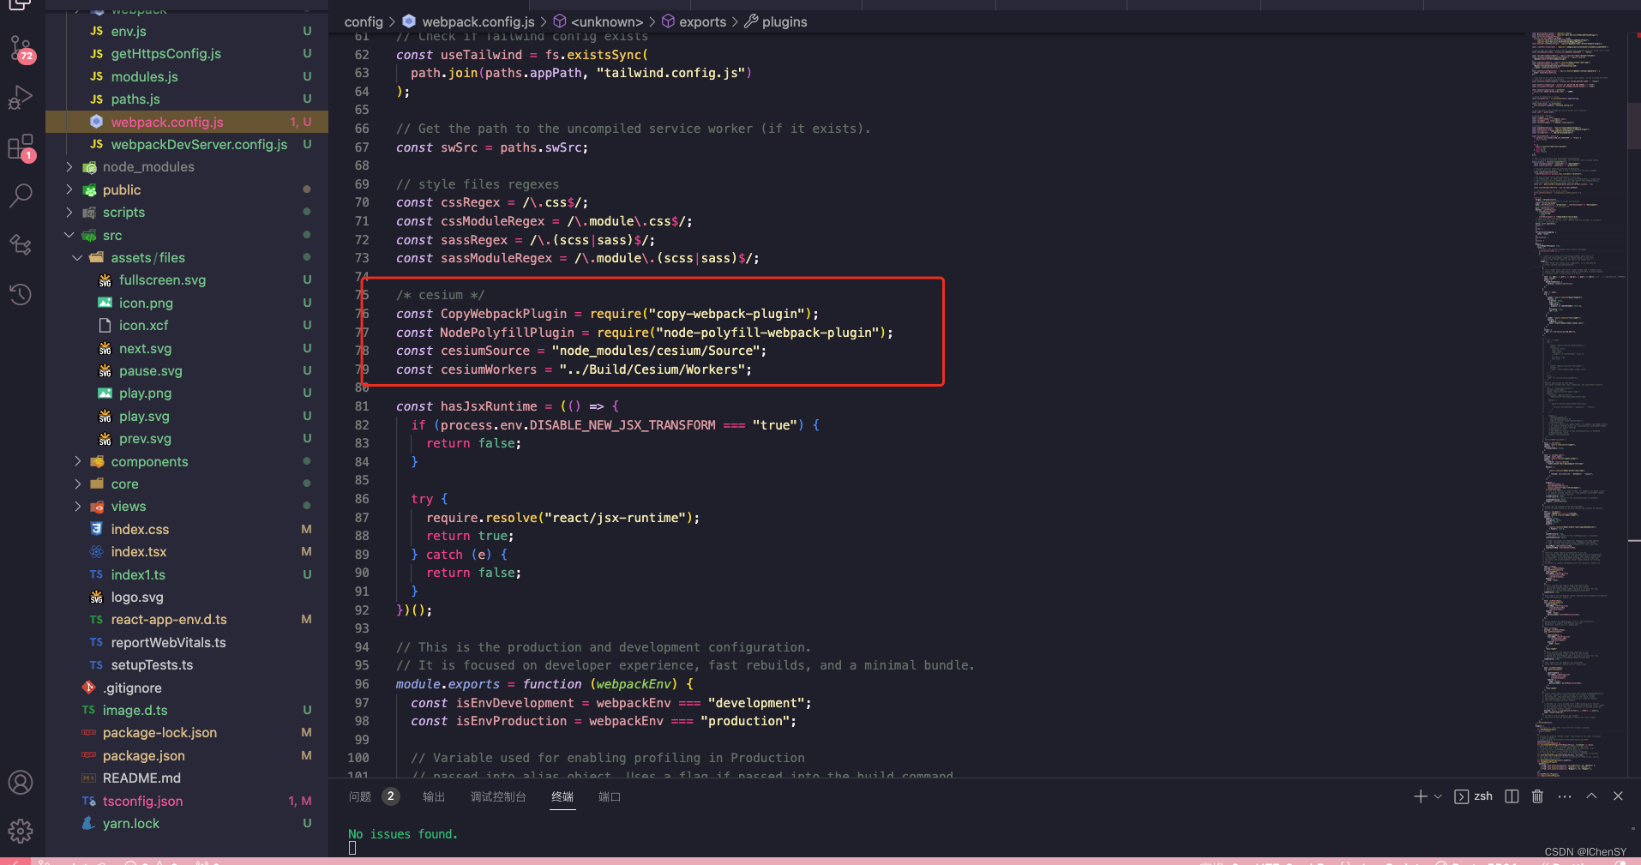
Task: Split the terminal panel
Action: (x=1512, y=796)
